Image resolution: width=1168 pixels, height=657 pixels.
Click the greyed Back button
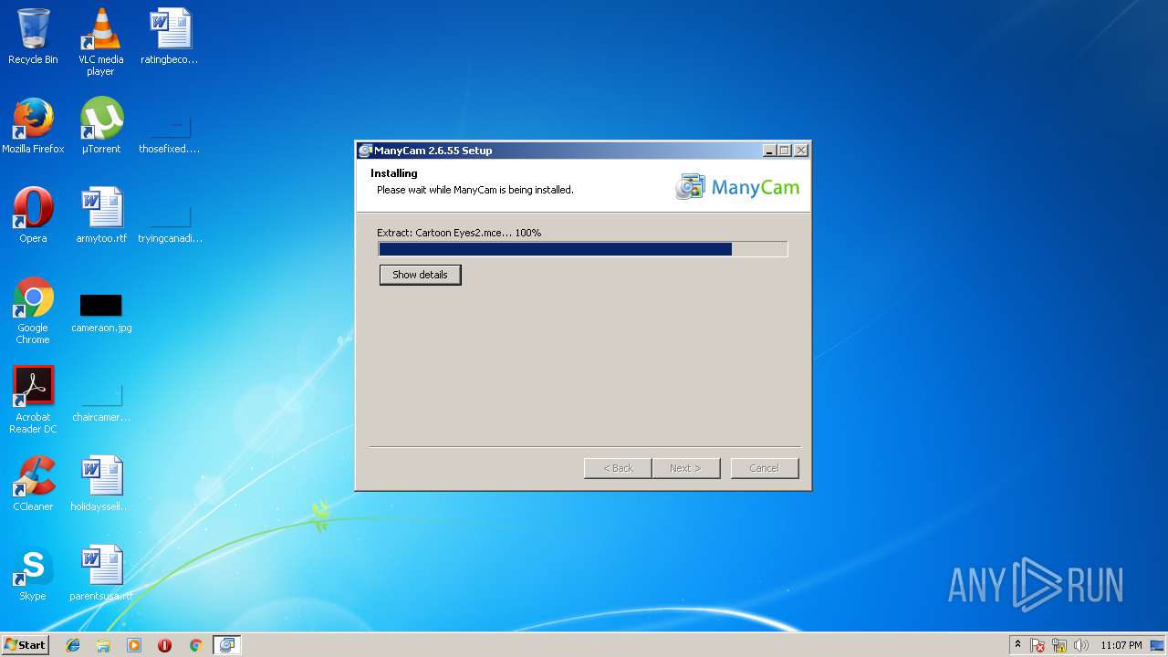(x=618, y=468)
